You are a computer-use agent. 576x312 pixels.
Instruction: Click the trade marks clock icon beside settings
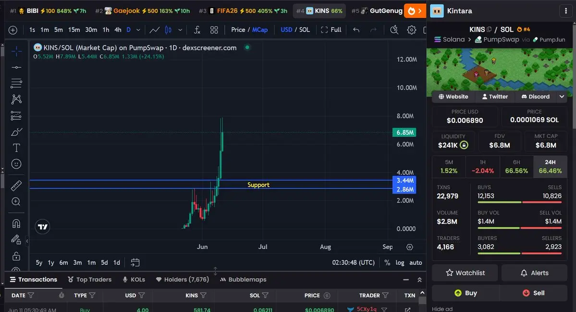click(394, 30)
